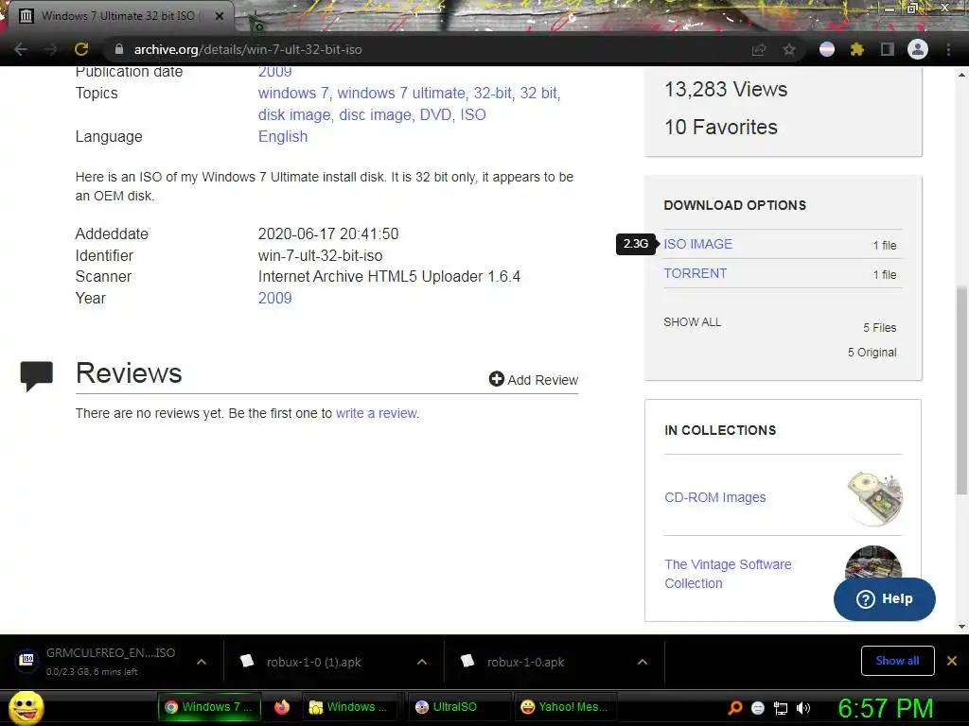Open the 2009 publication date link
Screen dimensions: 969x726
(275, 72)
